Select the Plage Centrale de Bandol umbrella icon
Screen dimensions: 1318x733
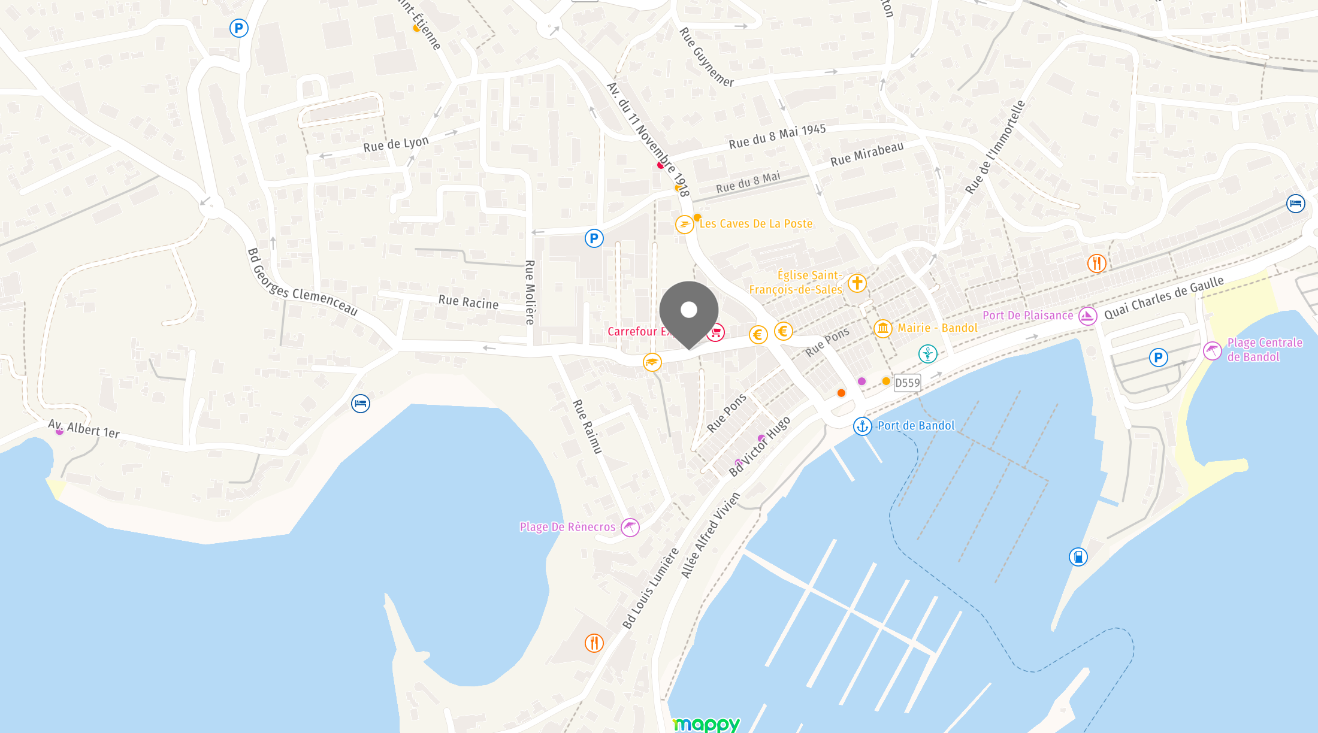(x=1213, y=351)
